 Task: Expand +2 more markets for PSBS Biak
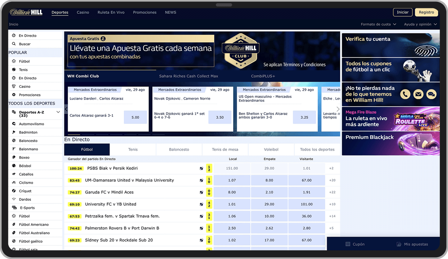[x=331, y=168]
